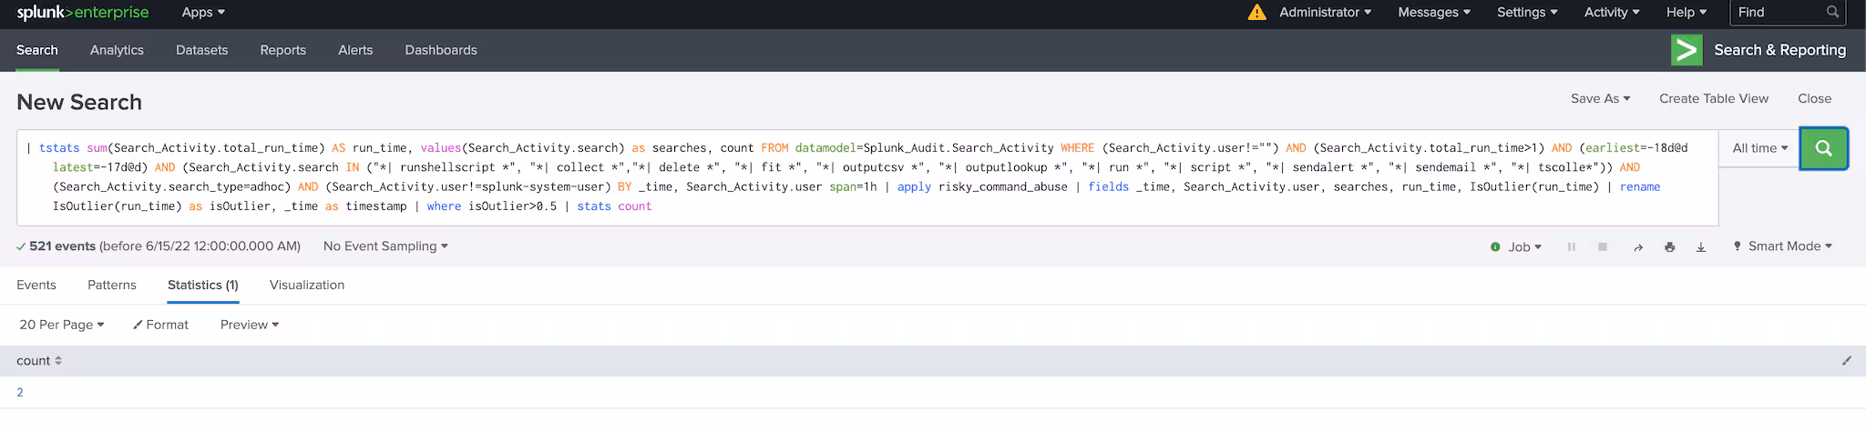Click the pause job icon
Viewport: 1866px width, 431px height.
pyautogui.click(x=1571, y=247)
